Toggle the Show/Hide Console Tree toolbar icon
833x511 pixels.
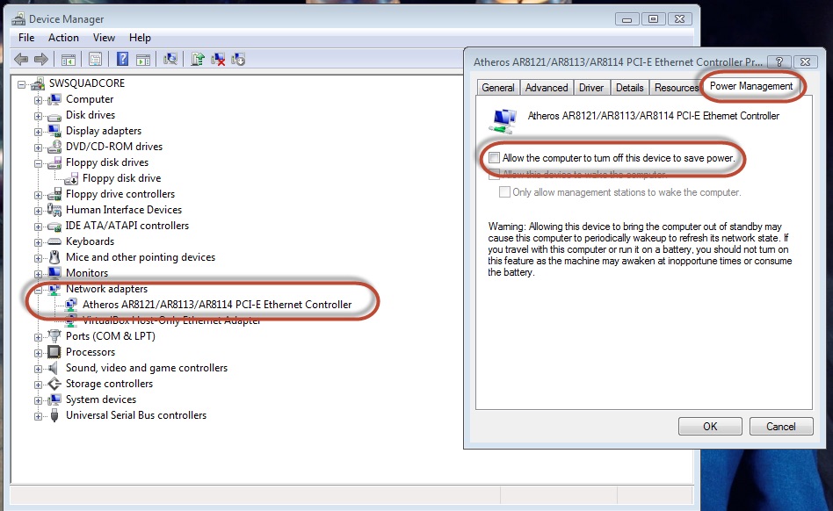(x=68, y=60)
